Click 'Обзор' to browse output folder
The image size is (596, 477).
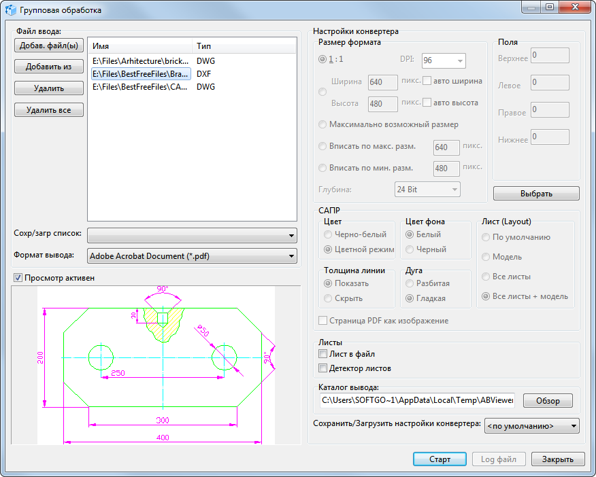pyautogui.click(x=548, y=400)
